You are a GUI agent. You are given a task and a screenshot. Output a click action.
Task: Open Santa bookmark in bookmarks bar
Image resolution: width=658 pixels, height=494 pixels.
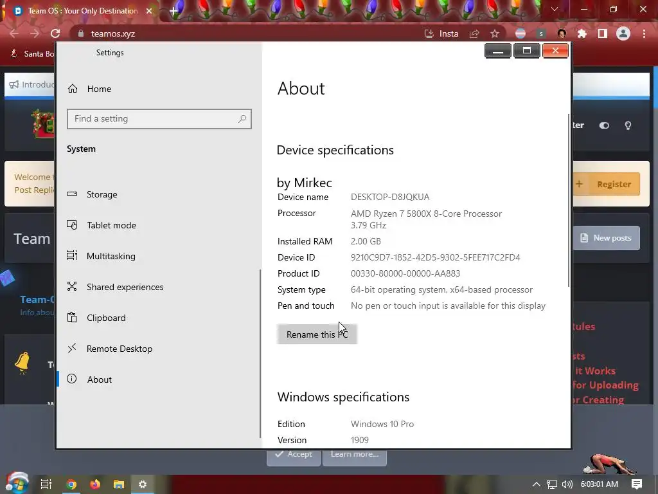point(32,54)
